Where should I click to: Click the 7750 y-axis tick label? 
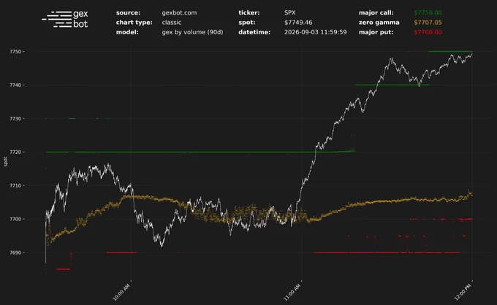[x=15, y=52]
